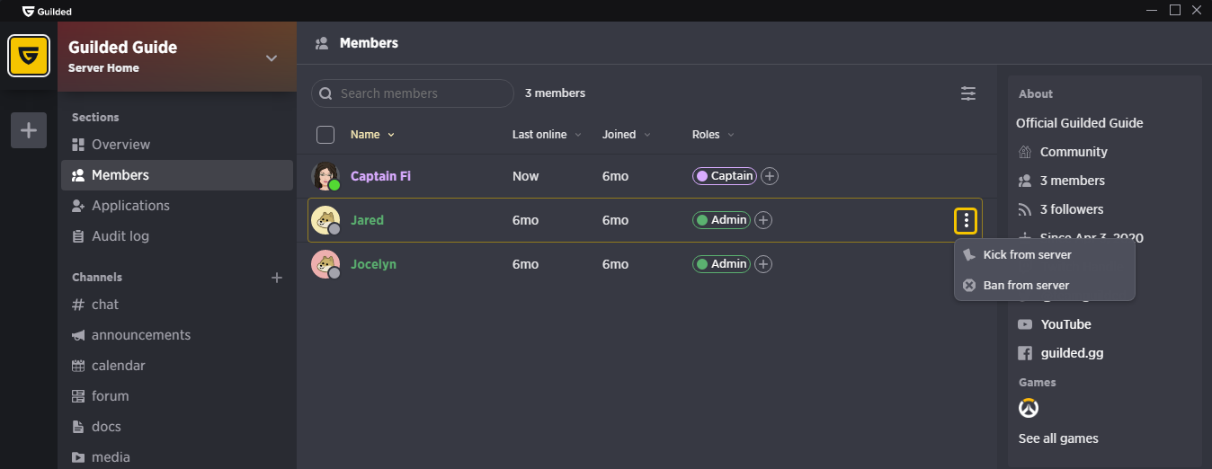Add a role to Jocelyn
Image resolution: width=1212 pixels, height=469 pixels.
tap(763, 264)
